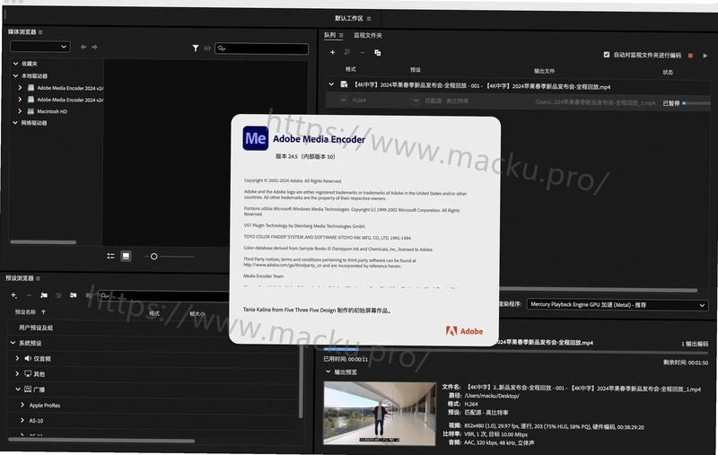Click the broadcast icon of 广播 preset group
This screenshot has height=455, width=718.
28,389
